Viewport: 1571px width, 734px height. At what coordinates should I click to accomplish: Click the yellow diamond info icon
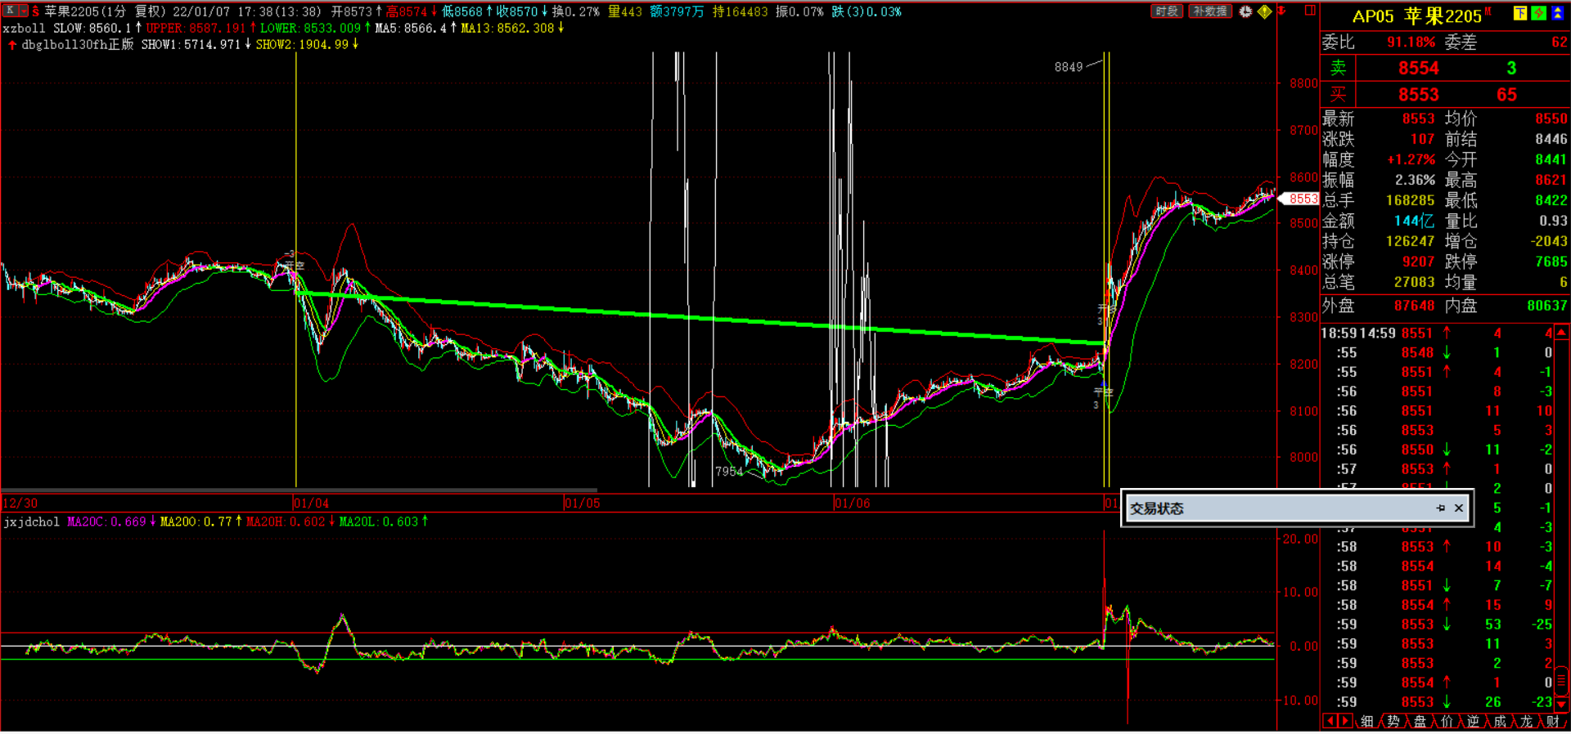[1264, 11]
